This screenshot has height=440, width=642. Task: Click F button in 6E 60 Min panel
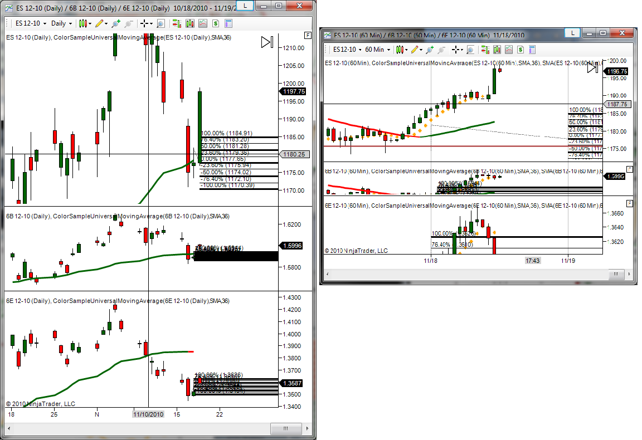point(630,203)
